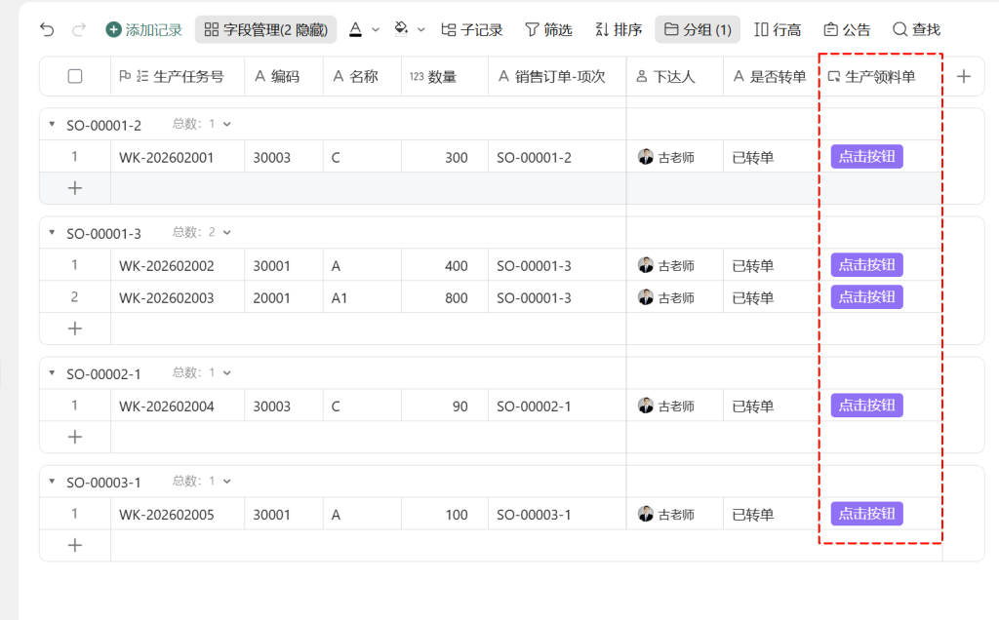Image resolution: width=999 pixels, height=620 pixels.
Task: Click 点击按钮 in the WK-202602004 row
Action: point(866,406)
